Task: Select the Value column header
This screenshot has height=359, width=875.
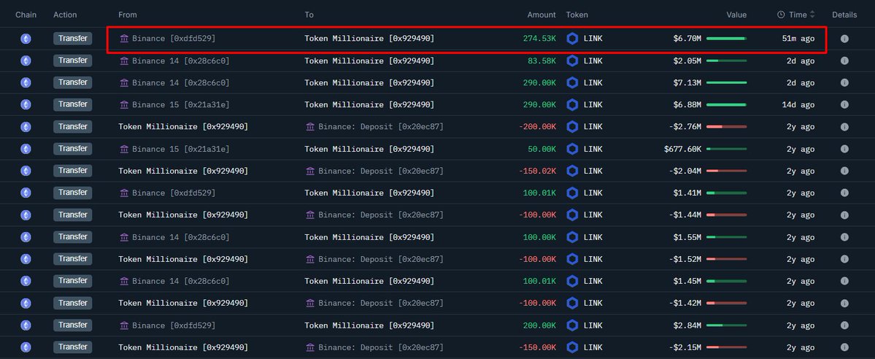Action: click(736, 15)
